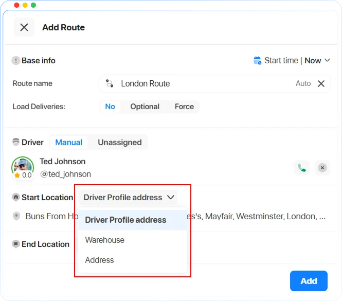Click the map pin icon beside Buns From Ho
Viewport: 342px width, 301px height.
[16, 216]
